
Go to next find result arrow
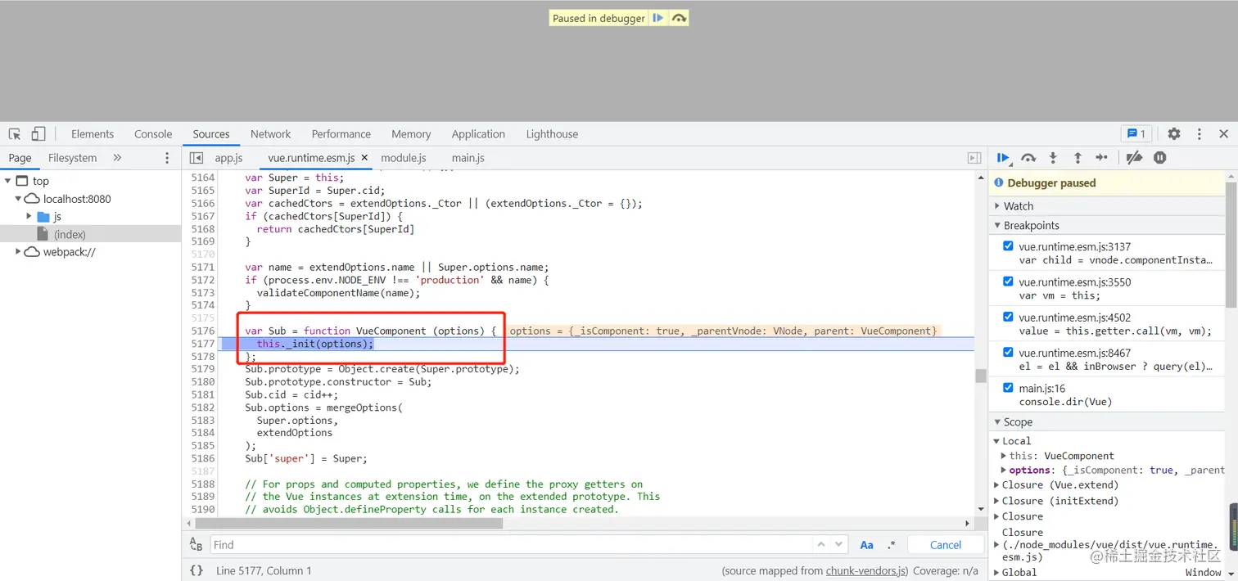839,544
